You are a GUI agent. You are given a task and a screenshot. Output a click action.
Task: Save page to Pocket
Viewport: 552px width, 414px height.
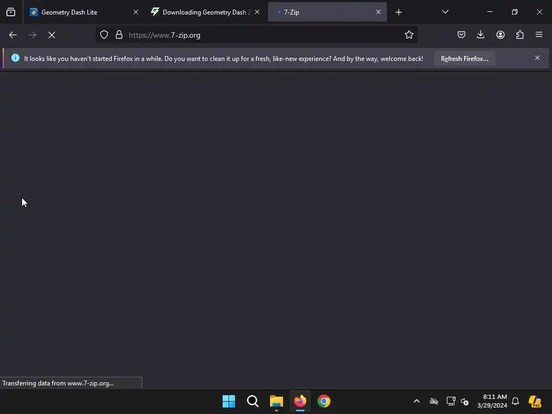point(461,35)
